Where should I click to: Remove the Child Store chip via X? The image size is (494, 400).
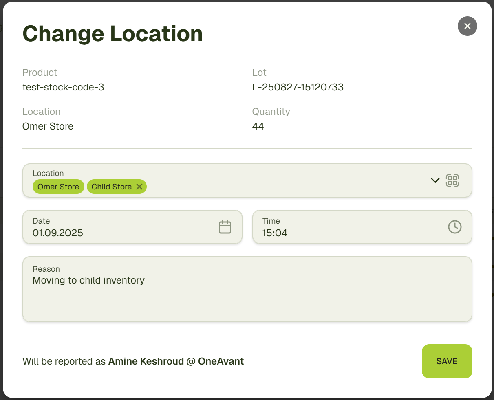pyautogui.click(x=139, y=187)
